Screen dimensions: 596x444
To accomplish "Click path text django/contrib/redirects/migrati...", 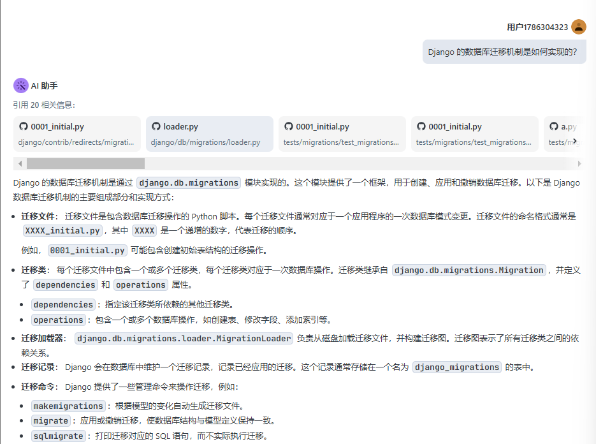I will [x=76, y=142].
